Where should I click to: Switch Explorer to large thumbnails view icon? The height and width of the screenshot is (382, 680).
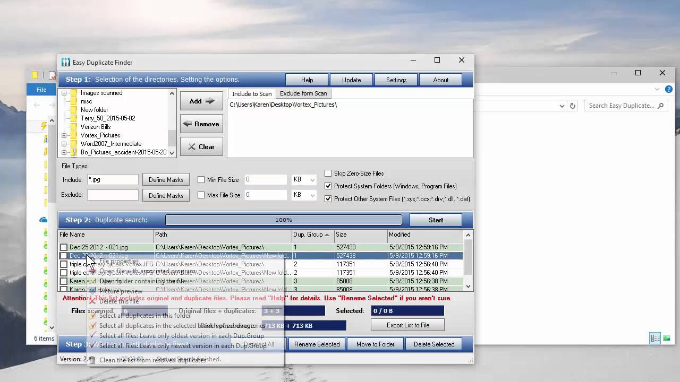coord(666,338)
